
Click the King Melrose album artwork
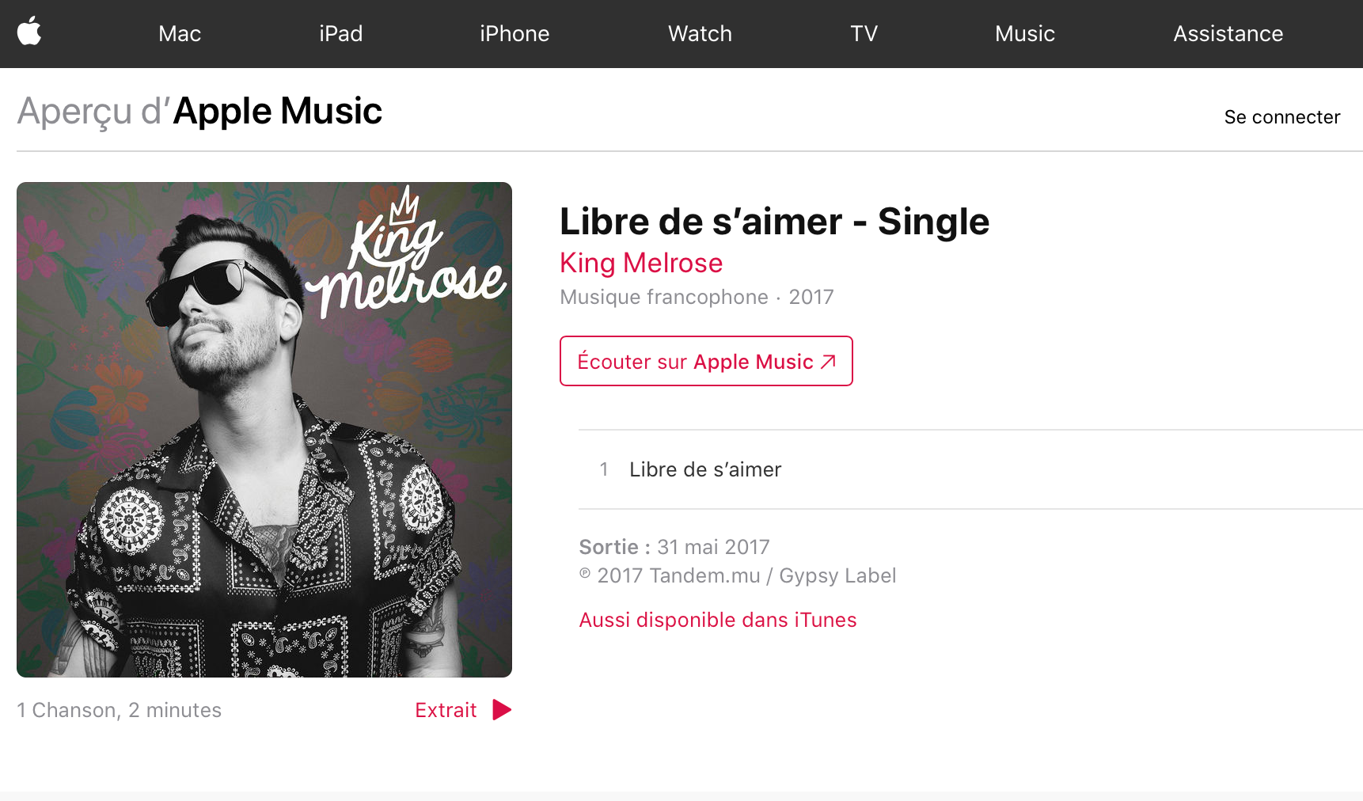pos(264,430)
